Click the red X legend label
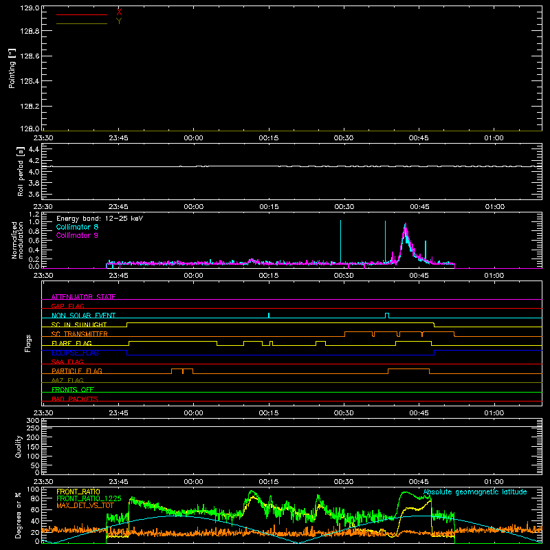The height and width of the screenshot is (550, 550). pos(119,12)
